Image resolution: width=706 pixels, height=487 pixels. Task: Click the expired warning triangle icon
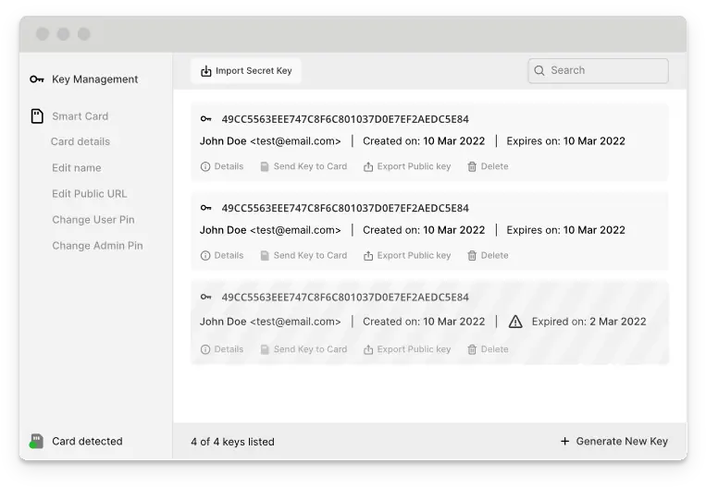pyautogui.click(x=515, y=322)
